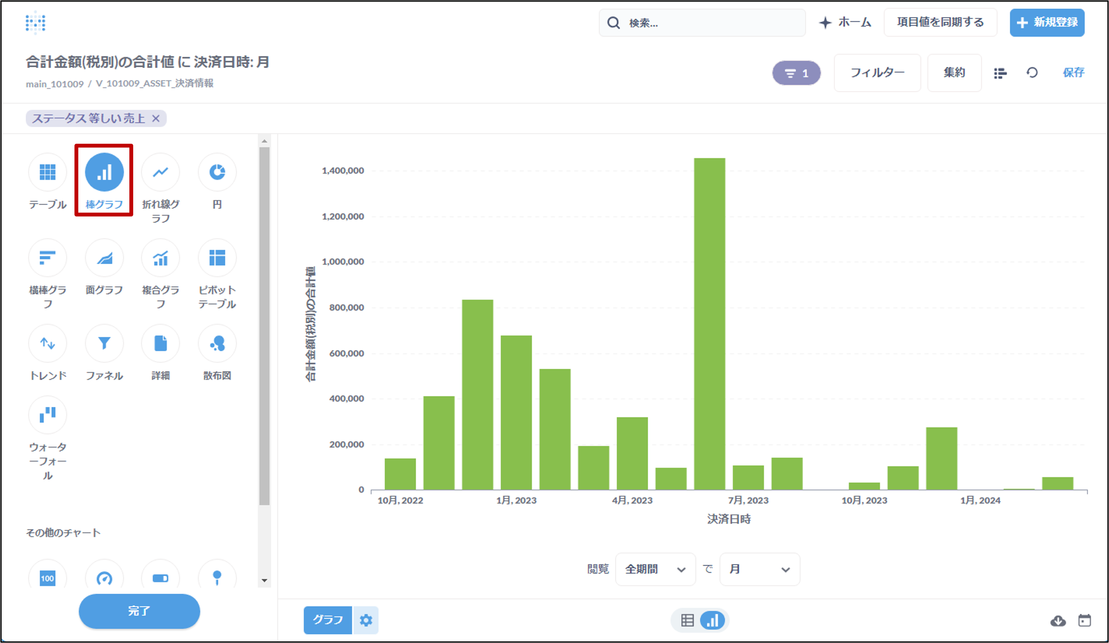Select the テーブル (table) visualization icon
The image size is (1109, 643).
pyautogui.click(x=48, y=172)
